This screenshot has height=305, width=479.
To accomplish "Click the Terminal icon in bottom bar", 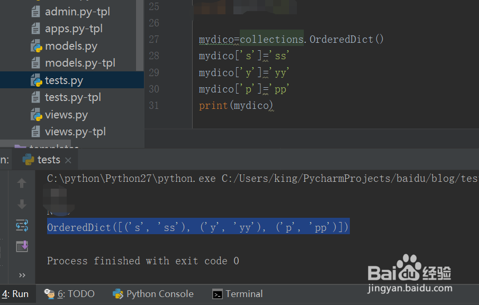I will pyautogui.click(x=217, y=293).
